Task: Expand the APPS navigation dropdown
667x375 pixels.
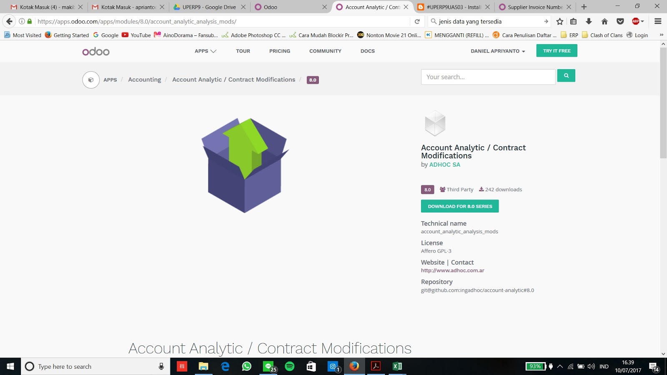Action: (205, 51)
